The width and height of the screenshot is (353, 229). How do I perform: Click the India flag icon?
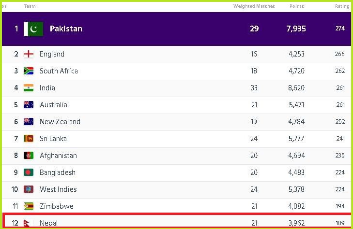(x=29, y=88)
